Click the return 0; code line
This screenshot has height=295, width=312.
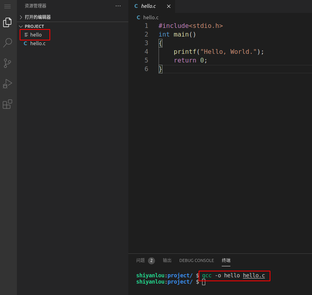click(x=190, y=60)
